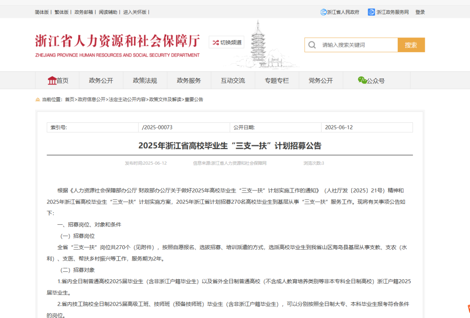This screenshot has width=470, height=318.
Task: Click the WeChat 公众号 icon
Action: [362, 80]
